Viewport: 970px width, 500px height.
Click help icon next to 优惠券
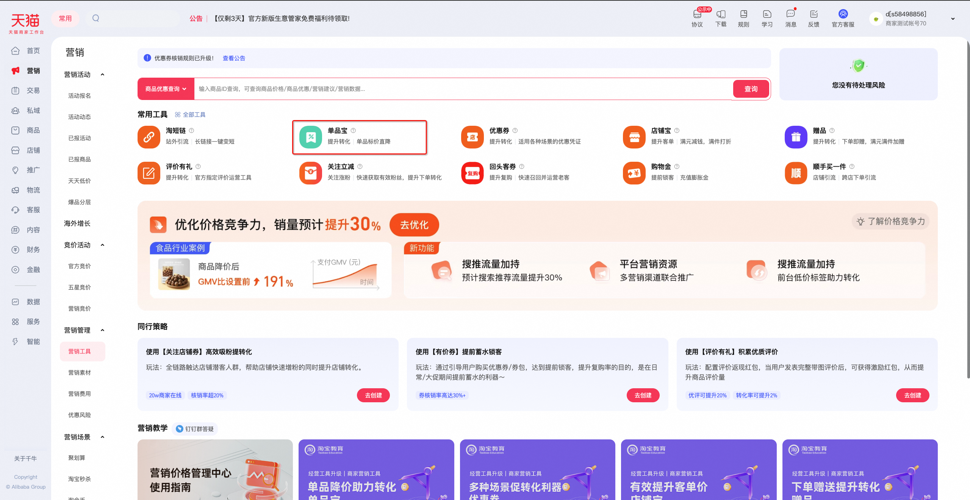point(515,130)
